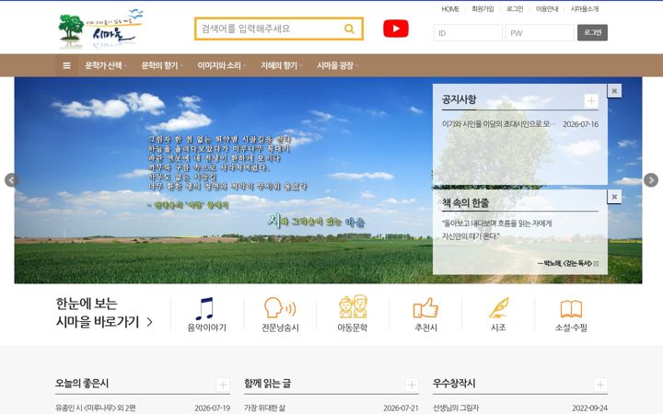Click the 오늘의 좋은시 heading
663x414 pixels.
(x=82, y=383)
